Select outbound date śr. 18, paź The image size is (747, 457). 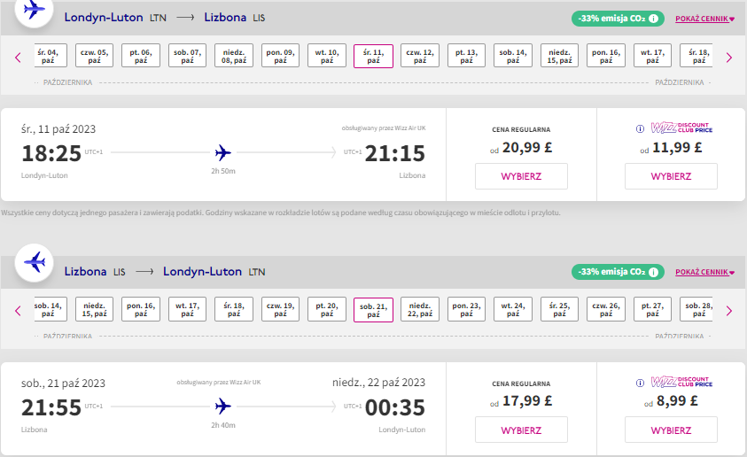point(696,56)
